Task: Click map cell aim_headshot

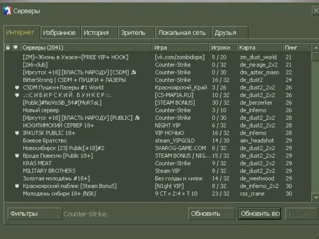Action: 257,141
